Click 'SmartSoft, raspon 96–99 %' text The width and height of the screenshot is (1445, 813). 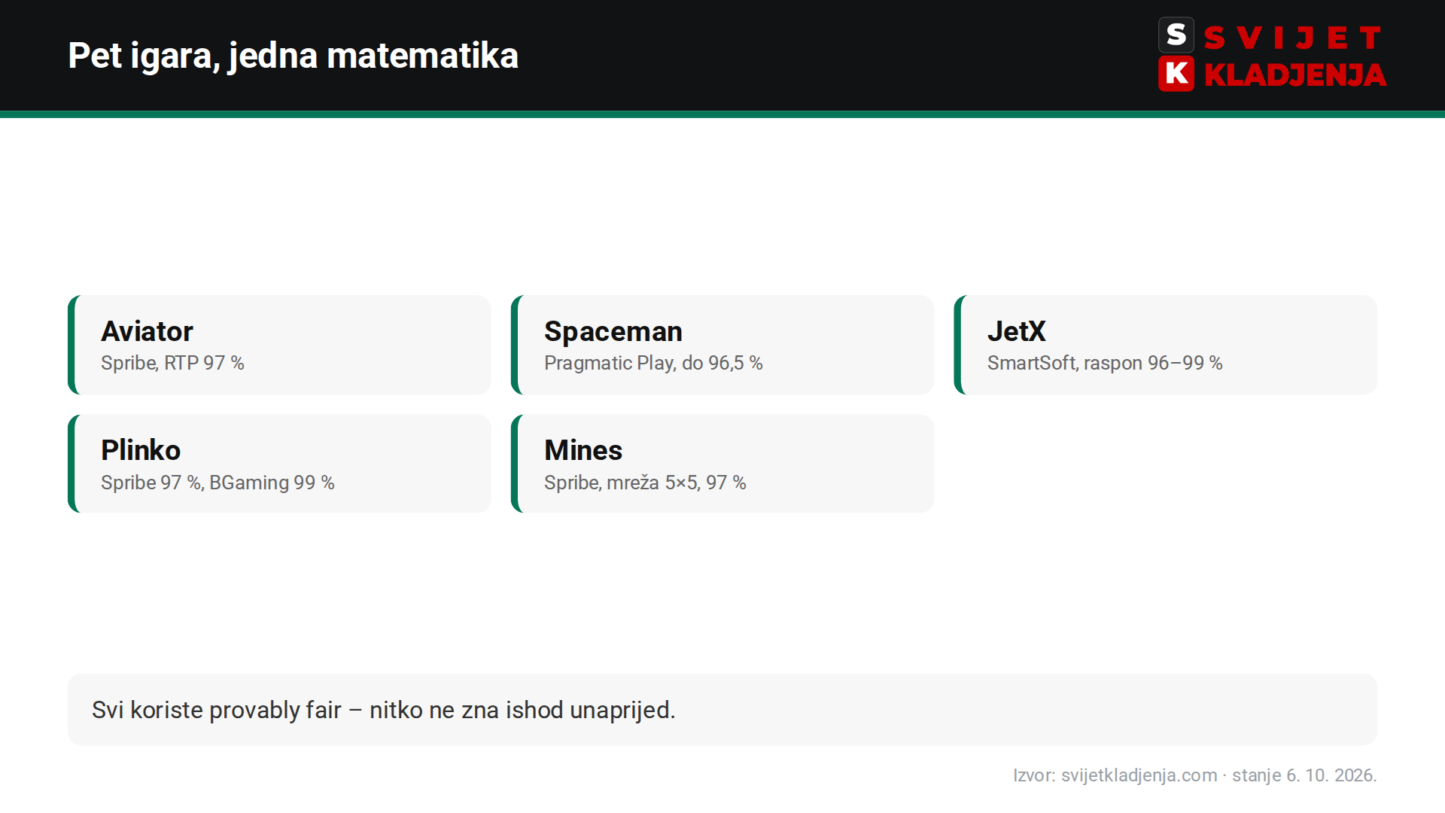click(x=1105, y=363)
